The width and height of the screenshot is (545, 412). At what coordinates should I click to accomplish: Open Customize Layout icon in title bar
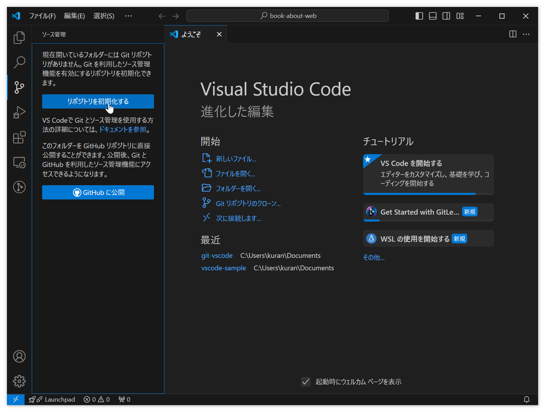(x=460, y=16)
